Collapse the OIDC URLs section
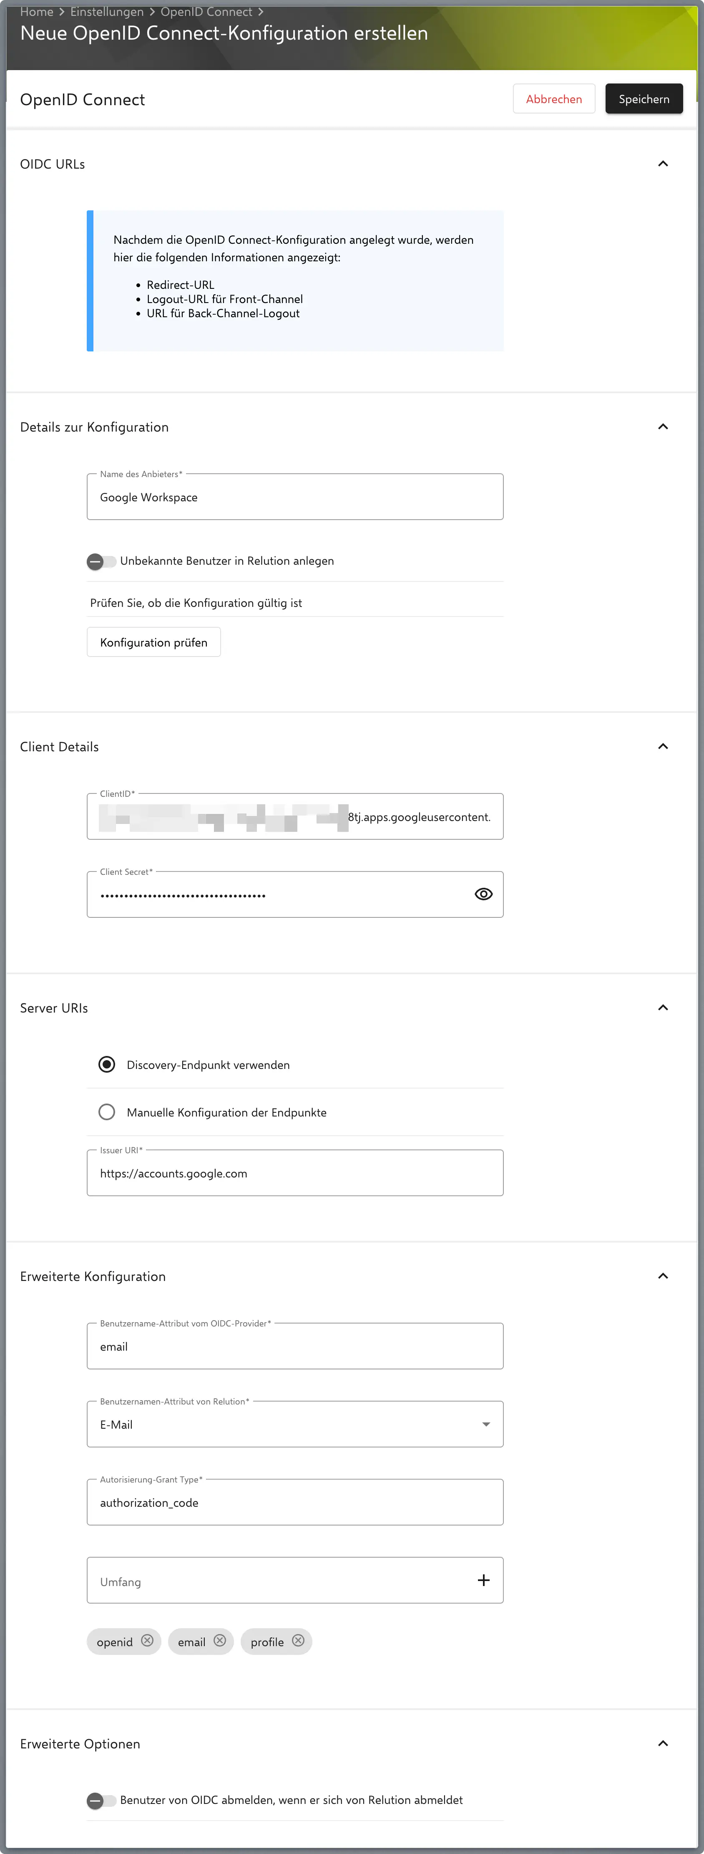 click(x=663, y=164)
